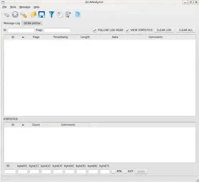Click the Data column header
This screenshot has height=182, width=199.
tap(115, 37)
